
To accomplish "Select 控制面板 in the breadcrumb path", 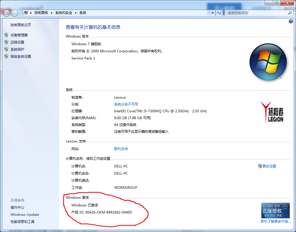I will [41, 13].
